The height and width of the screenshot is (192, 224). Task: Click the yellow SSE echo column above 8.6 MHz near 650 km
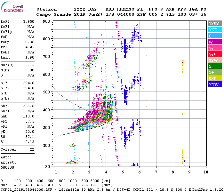(183, 67)
